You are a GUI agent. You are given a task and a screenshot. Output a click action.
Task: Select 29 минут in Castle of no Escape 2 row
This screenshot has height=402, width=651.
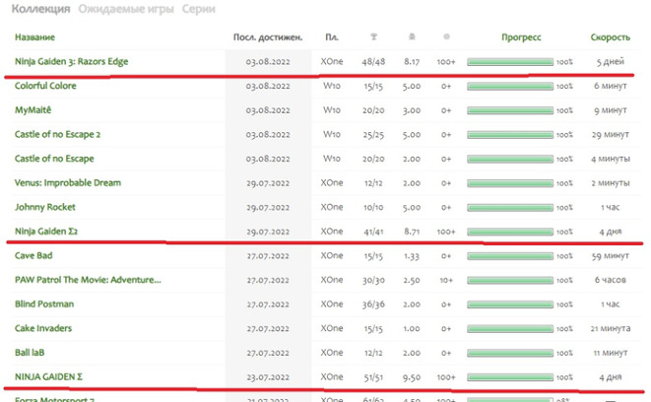[x=611, y=135]
